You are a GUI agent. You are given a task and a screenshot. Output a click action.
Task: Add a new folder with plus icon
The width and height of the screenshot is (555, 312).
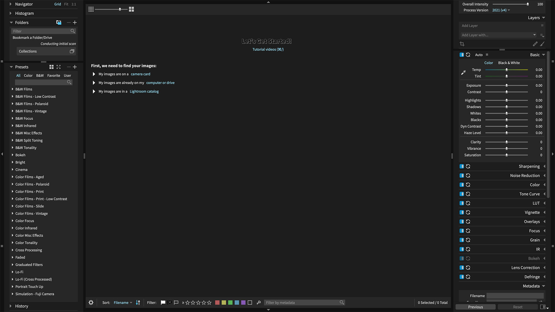coord(75,22)
